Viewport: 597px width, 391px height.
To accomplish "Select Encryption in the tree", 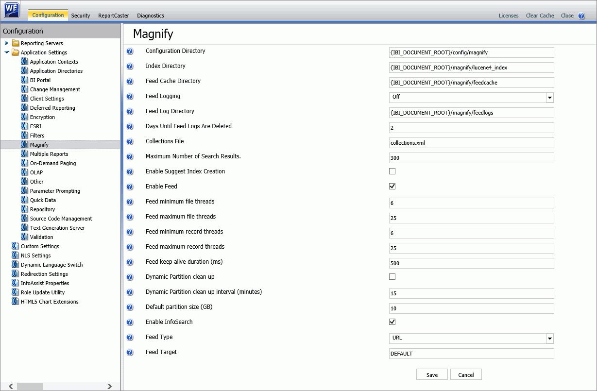I will 42,117.
